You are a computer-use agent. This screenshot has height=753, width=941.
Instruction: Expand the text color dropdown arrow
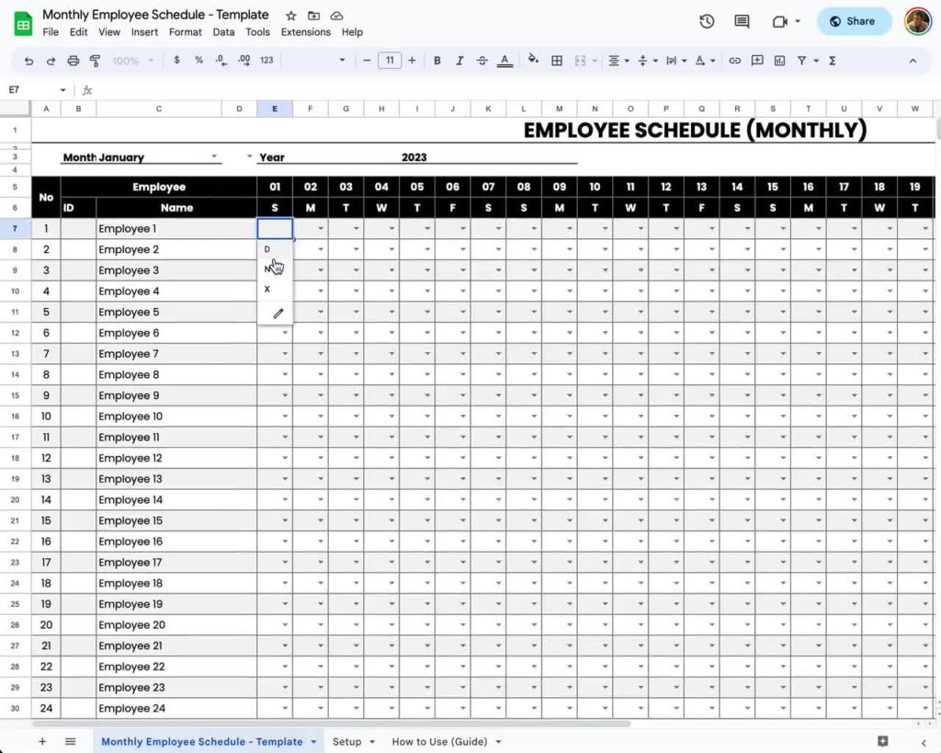coord(711,61)
